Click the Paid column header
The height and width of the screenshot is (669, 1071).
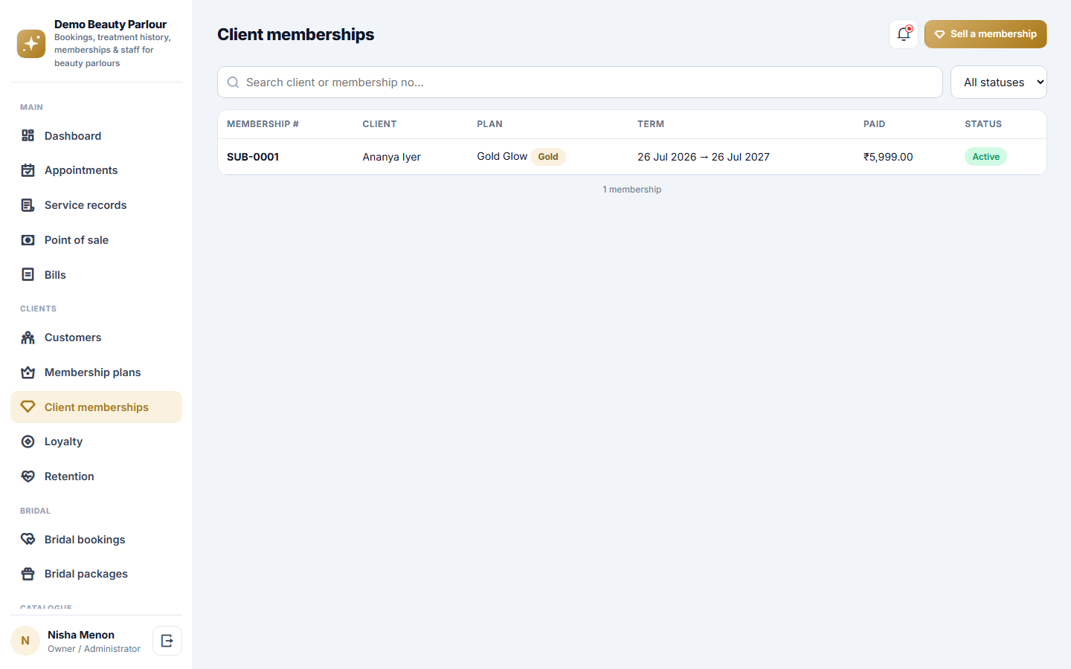(x=874, y=124)
